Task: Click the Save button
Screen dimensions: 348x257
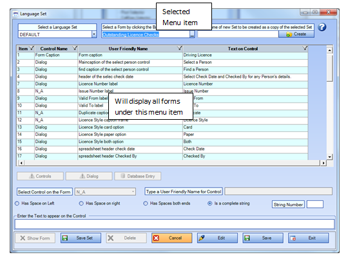Action: (x=263, y=238)
